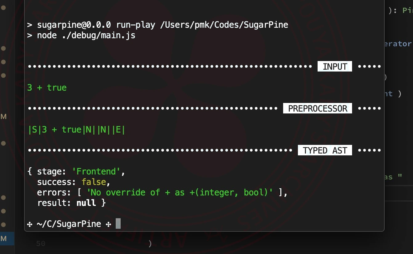
Task: Click the green '3 + true' input expression
Action: point(47,87)
